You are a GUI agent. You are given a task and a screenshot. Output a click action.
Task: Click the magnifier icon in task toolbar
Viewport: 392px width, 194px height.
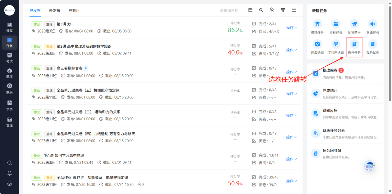(x=261, y=10)
